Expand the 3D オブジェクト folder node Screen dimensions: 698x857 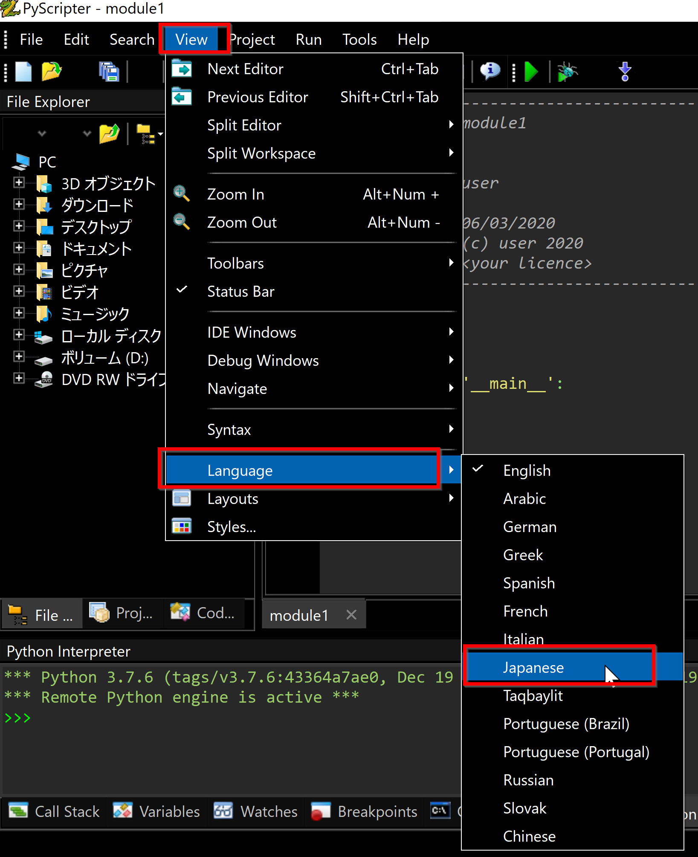point(19,182)
